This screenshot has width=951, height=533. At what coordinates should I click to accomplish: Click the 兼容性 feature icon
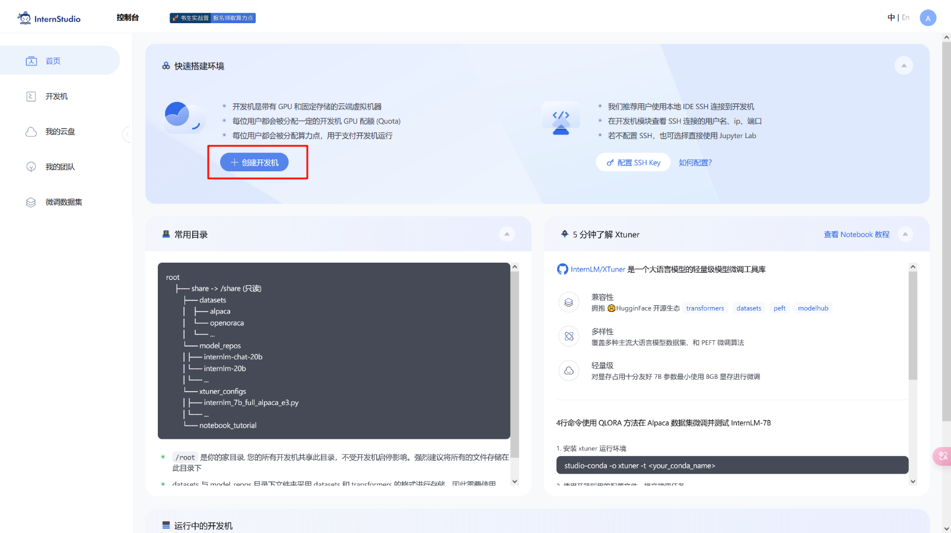[x=568, y=302]
